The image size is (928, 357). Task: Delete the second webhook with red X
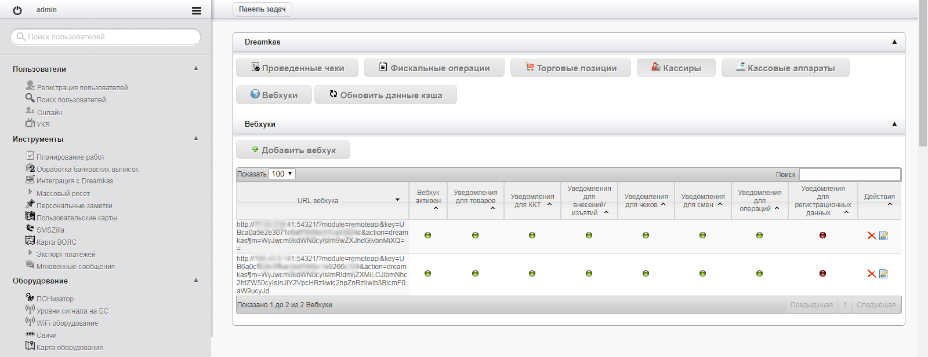click(x=872, y=274)
